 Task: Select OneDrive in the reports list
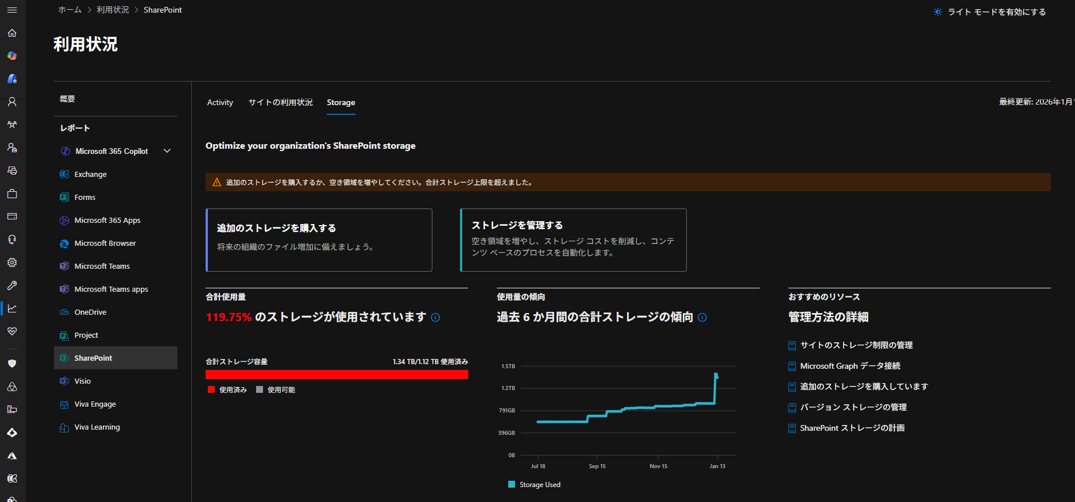tap(90, 312)
